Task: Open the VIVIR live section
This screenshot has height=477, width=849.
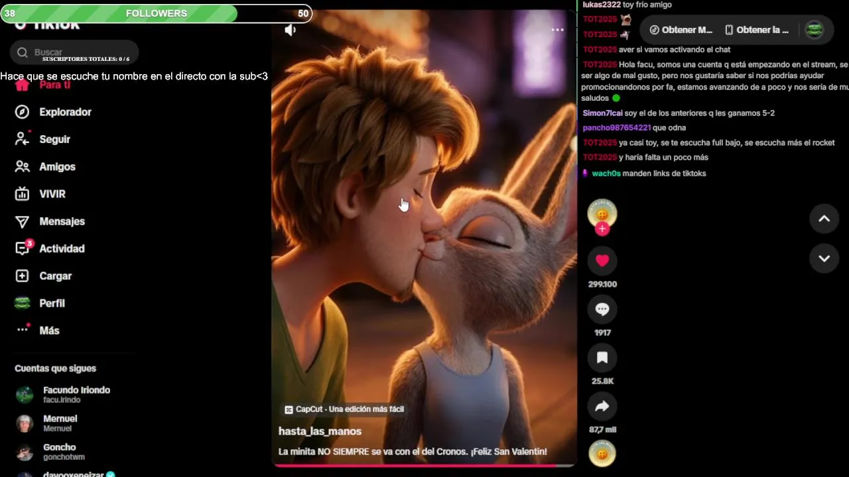Action: (52, 194)
